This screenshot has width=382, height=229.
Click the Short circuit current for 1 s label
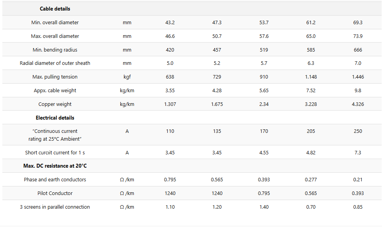click(x=55, y=153)
